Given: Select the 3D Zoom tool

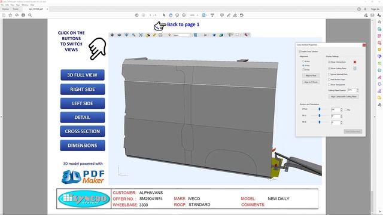Looking at the screenshot, I should pyautogui.click(x=133, y=35).
